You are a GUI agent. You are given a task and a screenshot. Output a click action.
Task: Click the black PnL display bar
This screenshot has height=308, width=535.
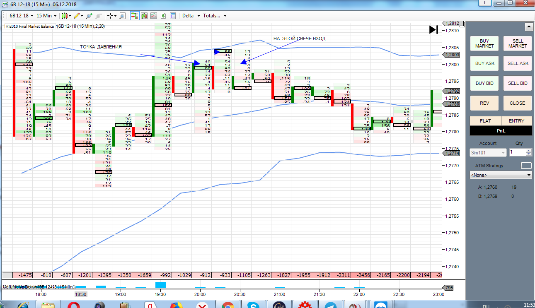(501, 131)
